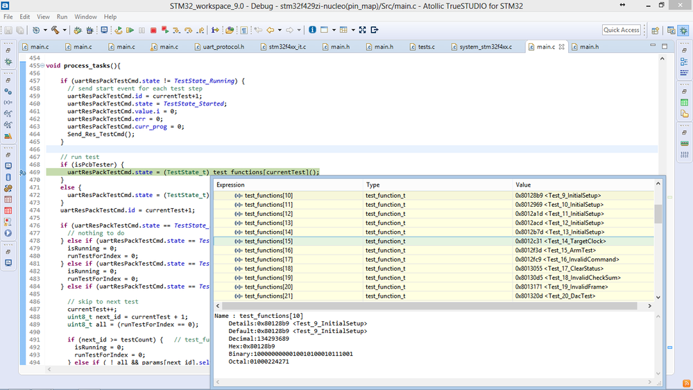Close the active main.c tab

click(561, 46)
